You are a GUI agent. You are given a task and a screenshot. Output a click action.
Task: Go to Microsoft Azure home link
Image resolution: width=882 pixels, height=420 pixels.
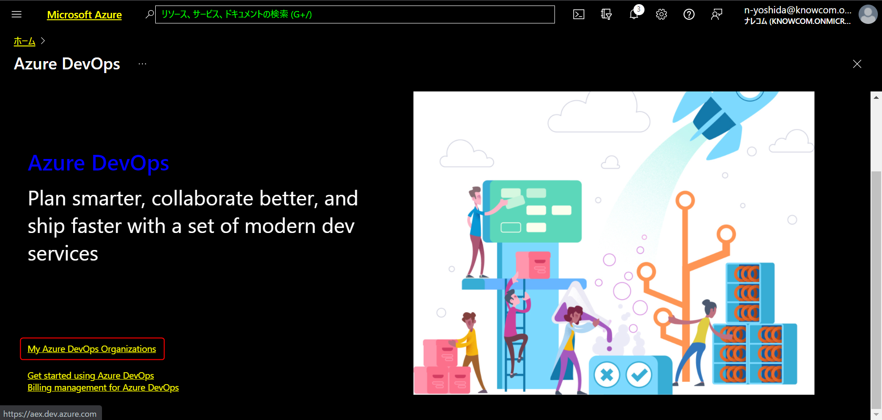point(85,15)
